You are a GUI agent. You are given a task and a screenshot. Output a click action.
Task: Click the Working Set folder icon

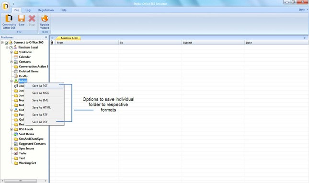click(16, 163)
